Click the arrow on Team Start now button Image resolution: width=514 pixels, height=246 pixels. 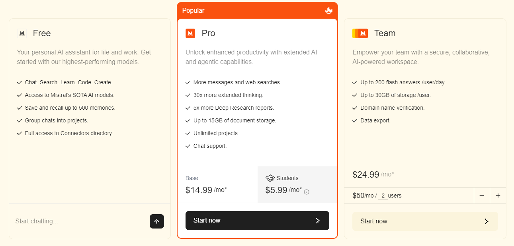[x=486, y=221]
